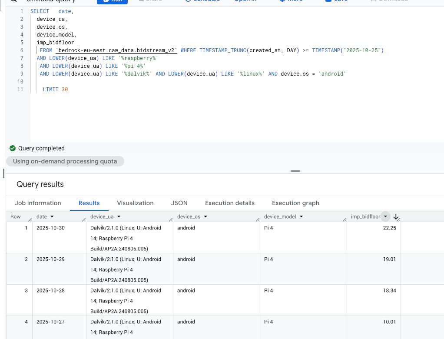Click the 2025-10-28 date cell
The width and height of the screenshot is (444, 339).
point(51,291)
